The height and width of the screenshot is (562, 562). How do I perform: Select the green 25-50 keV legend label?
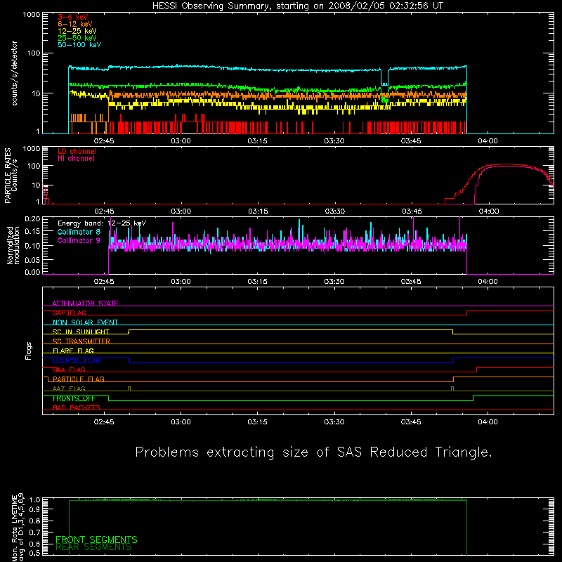pos(77,38)
